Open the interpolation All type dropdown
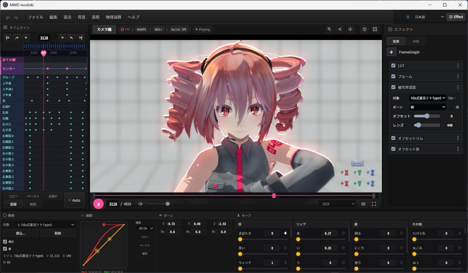468x273 pixels. pyautogui.click(x=145, y=228)
